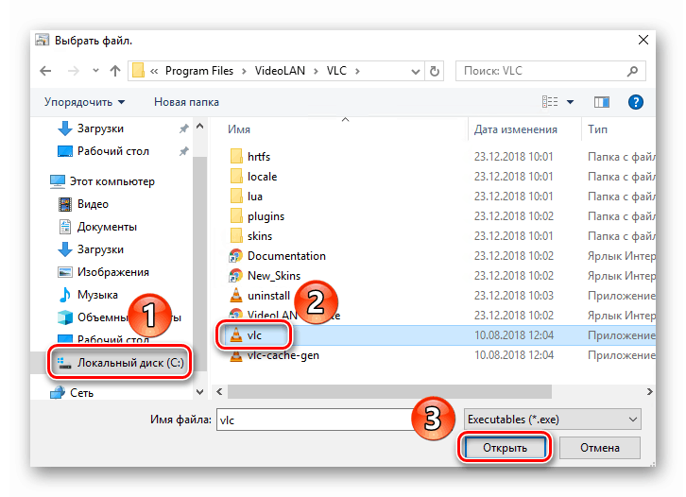This screenshot has width=686, height=497.
Task: Open help via blue question mark
Action: point(635,102)
